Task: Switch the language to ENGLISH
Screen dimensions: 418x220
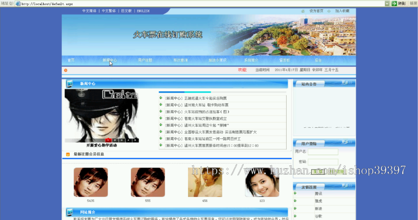Action: coord(143,11)
